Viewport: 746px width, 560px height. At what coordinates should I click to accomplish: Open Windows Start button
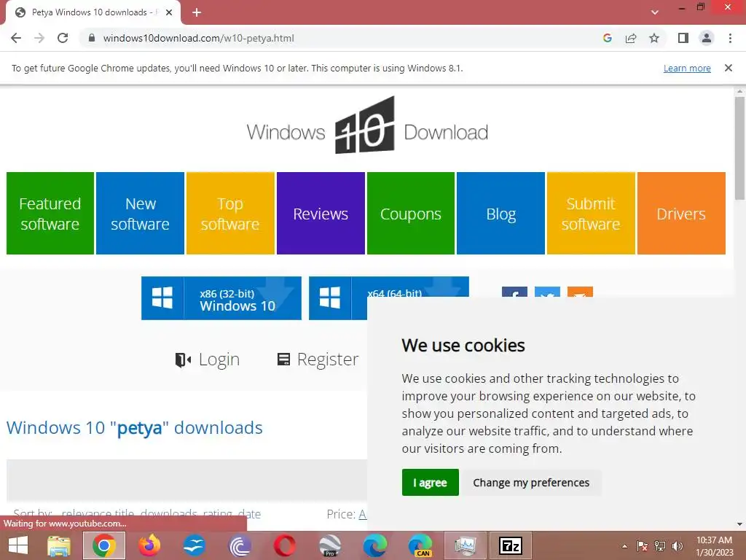pos(18,545)
